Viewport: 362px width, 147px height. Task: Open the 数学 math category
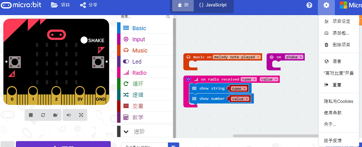point(145,117)
